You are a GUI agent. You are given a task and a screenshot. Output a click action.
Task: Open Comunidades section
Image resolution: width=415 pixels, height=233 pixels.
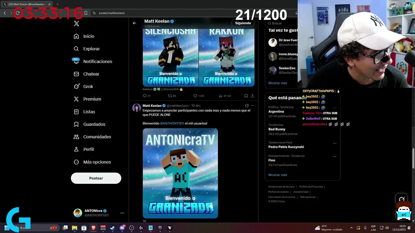coord(92,137)
